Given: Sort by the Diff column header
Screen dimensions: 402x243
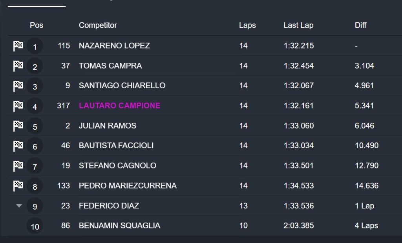Looking at the screenshot, I should click(360, 25).
